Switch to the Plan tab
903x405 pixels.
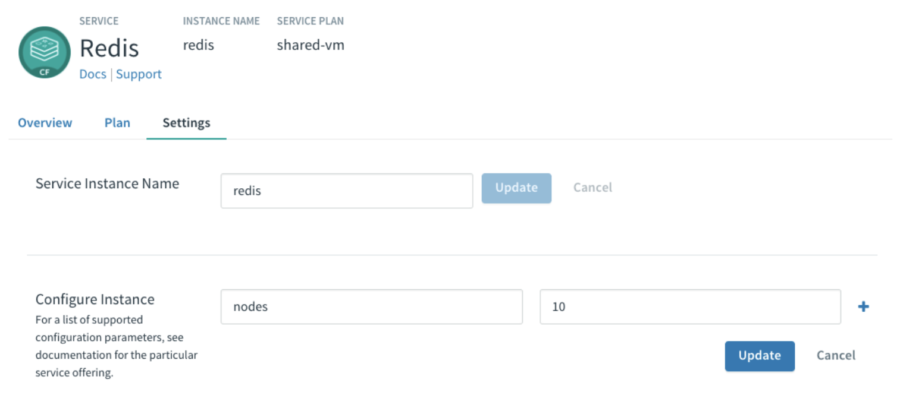point(117,123)
